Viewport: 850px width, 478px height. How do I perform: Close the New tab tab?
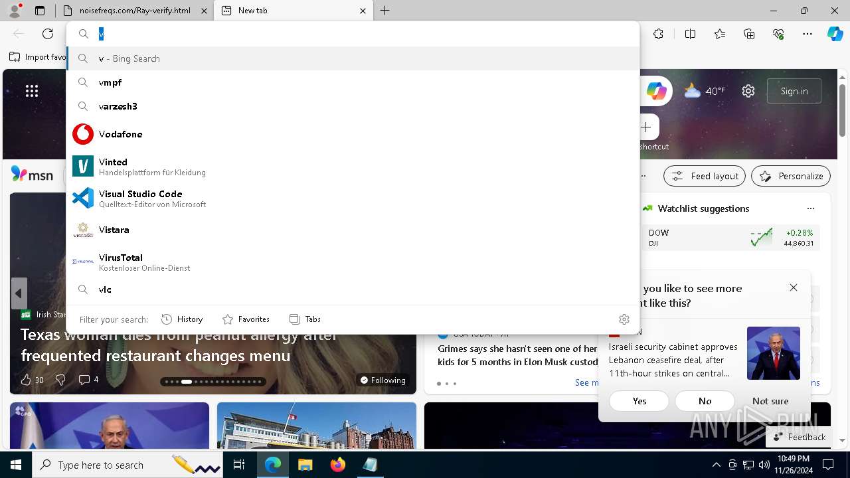pyautogui.click(x=363, y=11)
